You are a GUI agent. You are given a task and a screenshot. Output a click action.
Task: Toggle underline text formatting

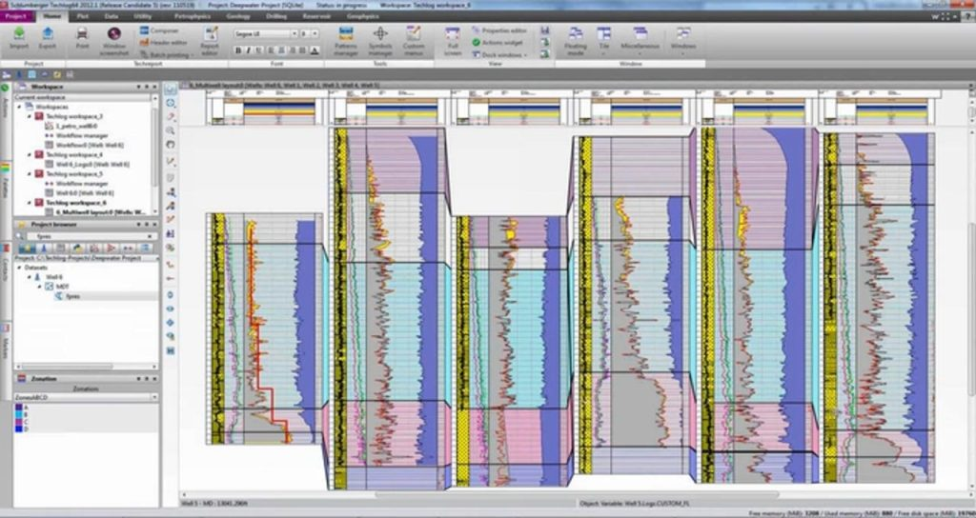click(x=259, y=50)
